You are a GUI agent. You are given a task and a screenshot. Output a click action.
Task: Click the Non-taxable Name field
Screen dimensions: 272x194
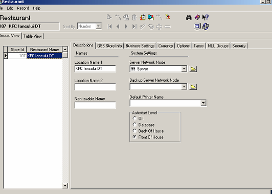pos(95,105)
